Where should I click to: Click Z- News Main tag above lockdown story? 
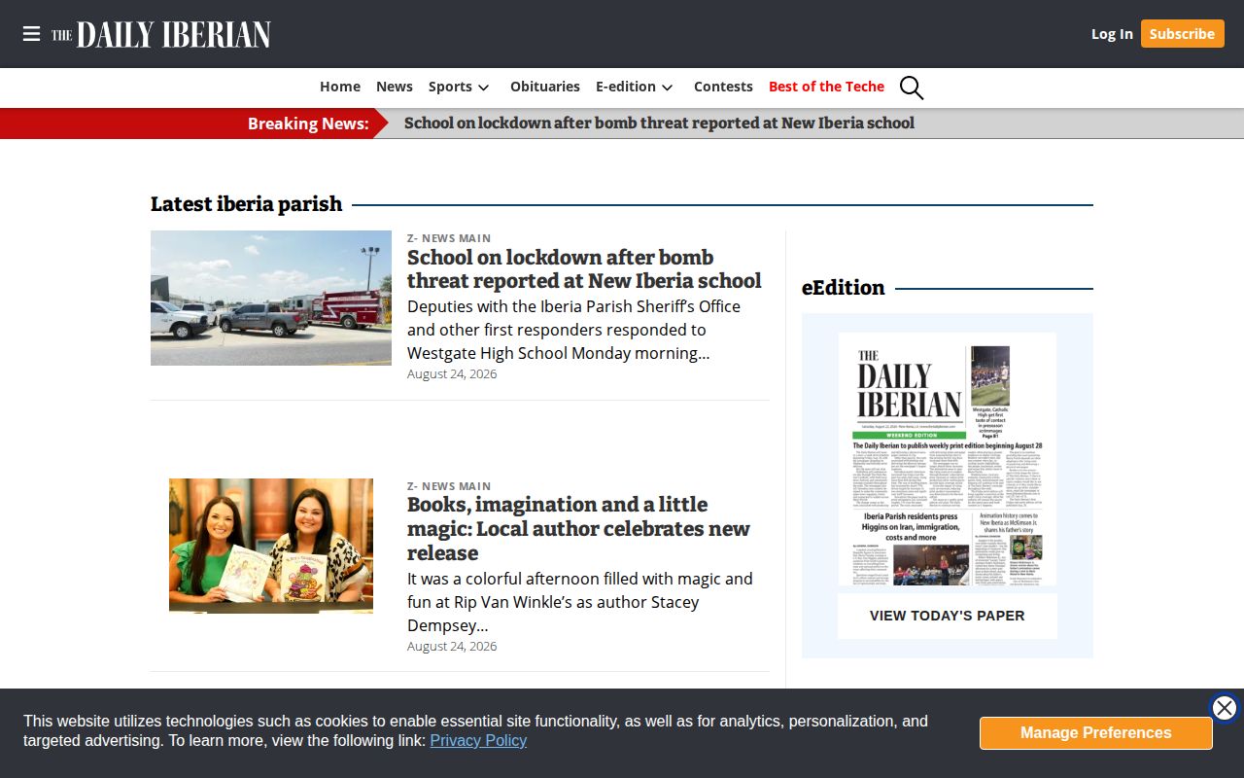pos(449,238)
